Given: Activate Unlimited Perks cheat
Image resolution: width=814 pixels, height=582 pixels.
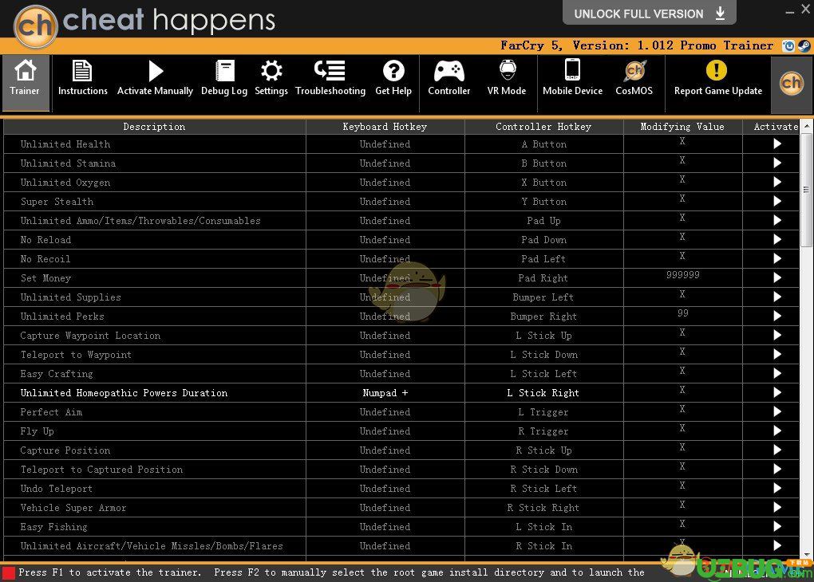Looking at the screenshot, I should [776, 317].
